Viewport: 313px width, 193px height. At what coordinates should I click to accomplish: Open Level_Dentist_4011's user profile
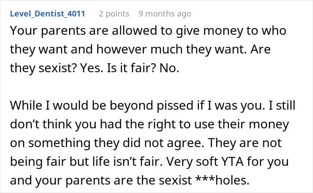[x=47, y=14]
